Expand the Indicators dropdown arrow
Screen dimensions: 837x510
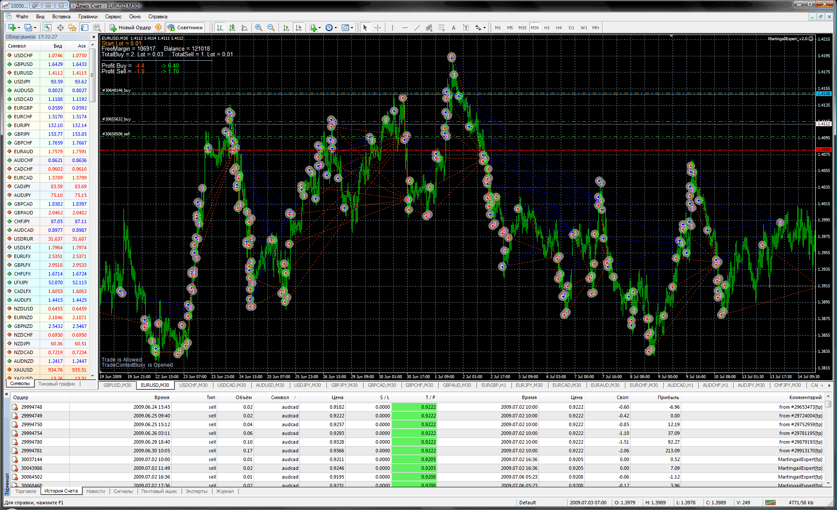coord(320,28)
